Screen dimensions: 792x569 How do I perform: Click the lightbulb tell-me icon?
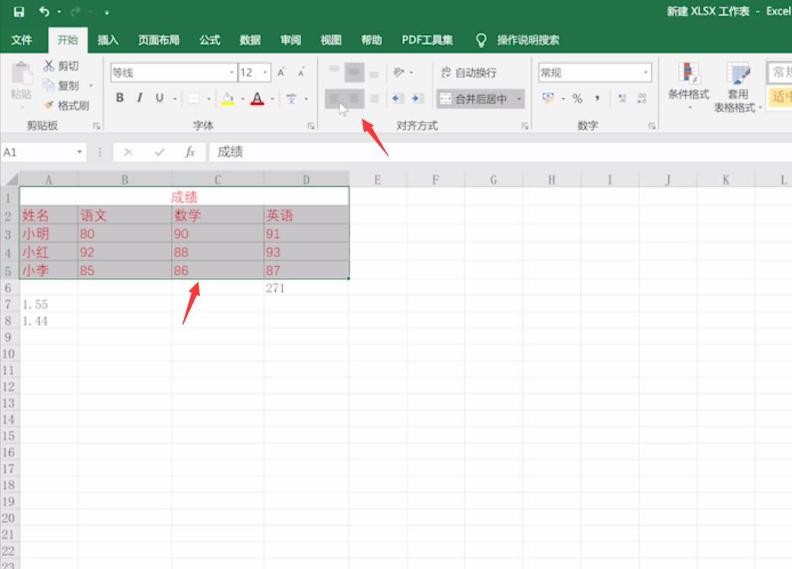tap(481, 40)
